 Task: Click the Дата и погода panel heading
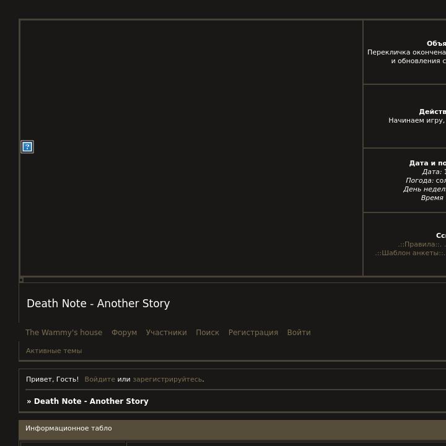[x=427, y=164]
